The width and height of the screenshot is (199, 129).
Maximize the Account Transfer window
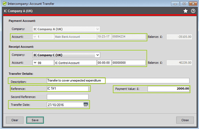[x=184, y=4]
